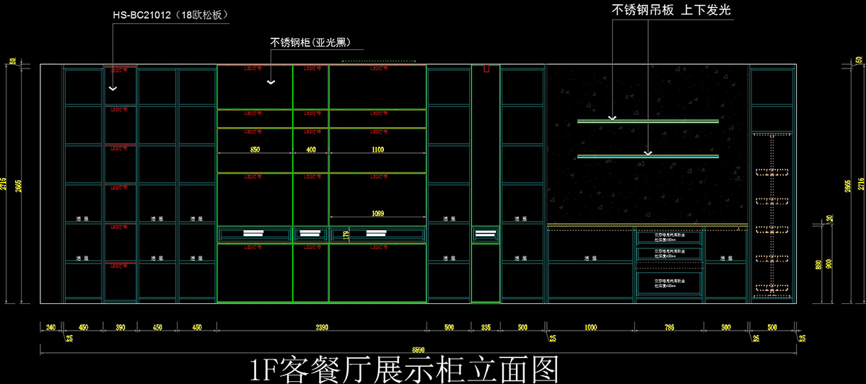This screenshot has height=384, width=866.
Task: Select the 不锈钢柜(亚光黑) label text
Action: (x=315, y=42)
